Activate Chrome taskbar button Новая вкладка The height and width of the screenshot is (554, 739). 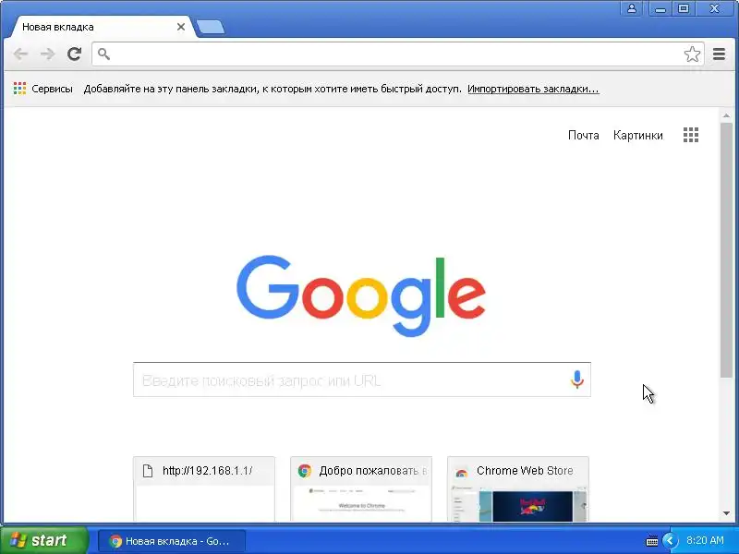(x=172, y=541)
